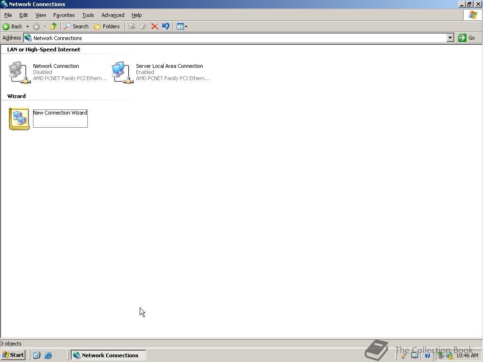Open the Views dropdown button
Image resolution: width=483 pixels, height=362 pixels.
pos(182,26)
